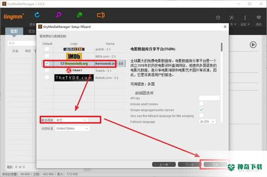Click the finish button in the wizard
Image resolution: width=267 pixels, height=177 pixels.
(x=215, y=165)
